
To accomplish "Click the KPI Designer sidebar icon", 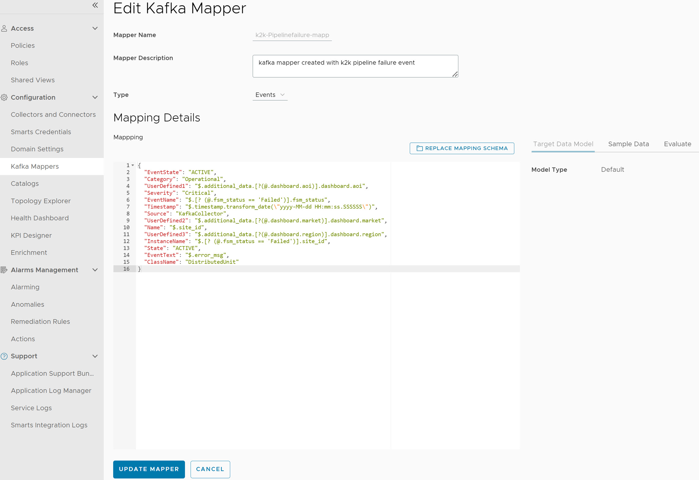I will [x=31, y=235].
